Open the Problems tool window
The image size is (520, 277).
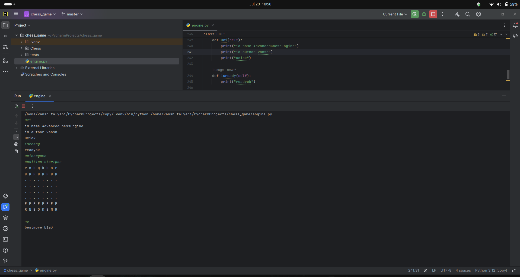coord(5,250)
